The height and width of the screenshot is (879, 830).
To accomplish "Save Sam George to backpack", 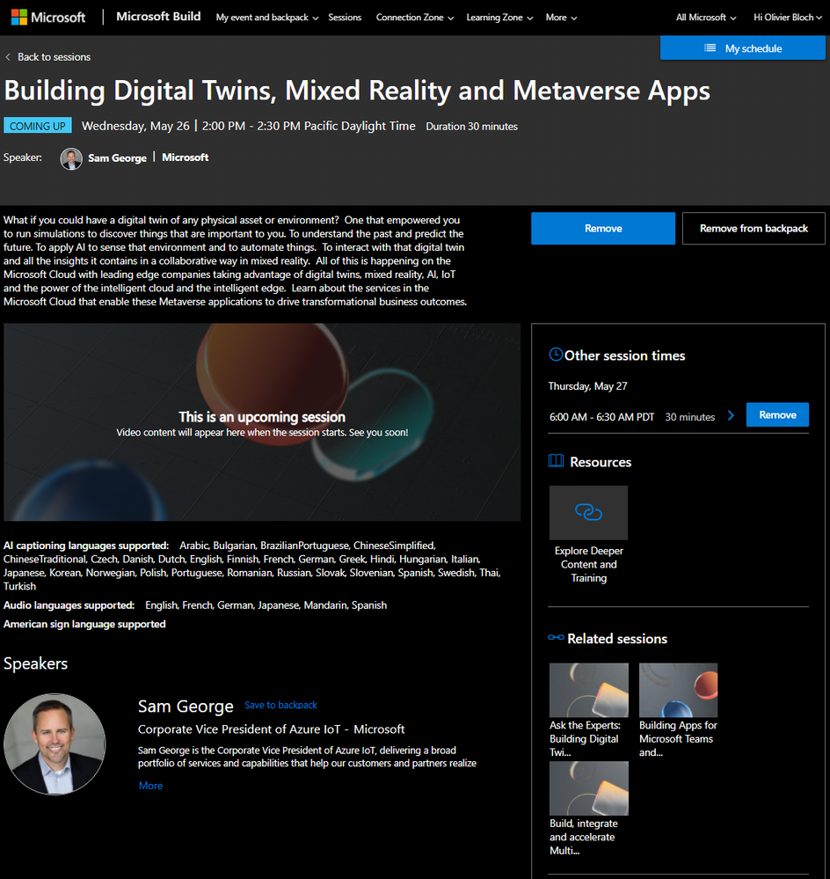I will (x=280, y=705).
